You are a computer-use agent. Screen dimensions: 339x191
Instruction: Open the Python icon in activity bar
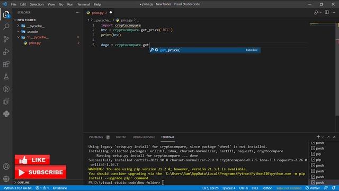(x=6, y=114)
